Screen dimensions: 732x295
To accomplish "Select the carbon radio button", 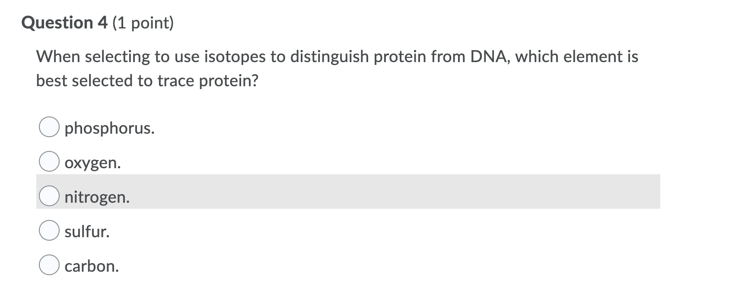I will [49, 265].
